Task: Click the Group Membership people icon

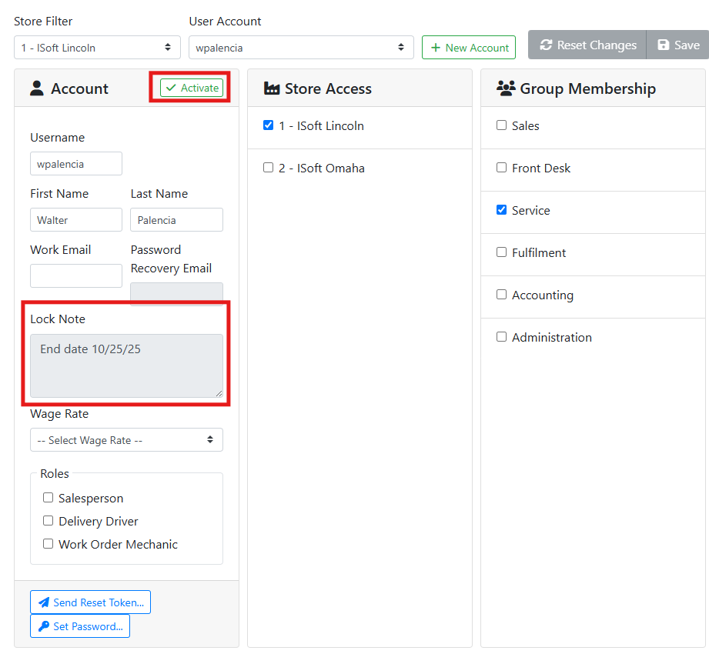Action: click(506, 88)
